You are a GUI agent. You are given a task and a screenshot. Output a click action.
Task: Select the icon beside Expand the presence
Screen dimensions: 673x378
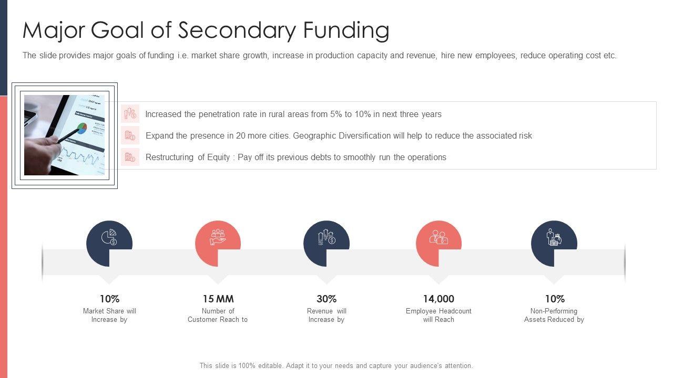tap(130, 135)
